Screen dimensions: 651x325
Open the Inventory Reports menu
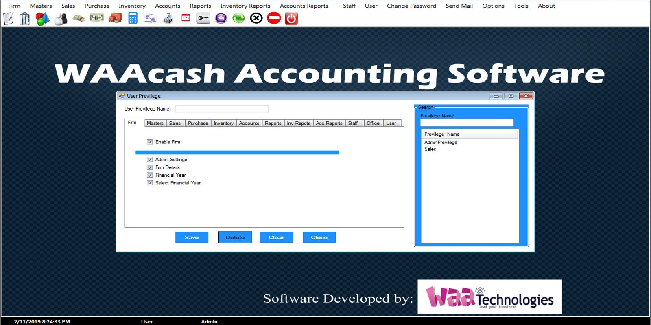tap(245, 6)
